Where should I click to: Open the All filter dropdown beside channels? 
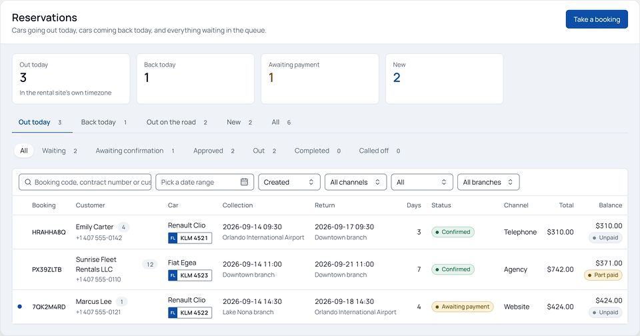pos(421,182)
